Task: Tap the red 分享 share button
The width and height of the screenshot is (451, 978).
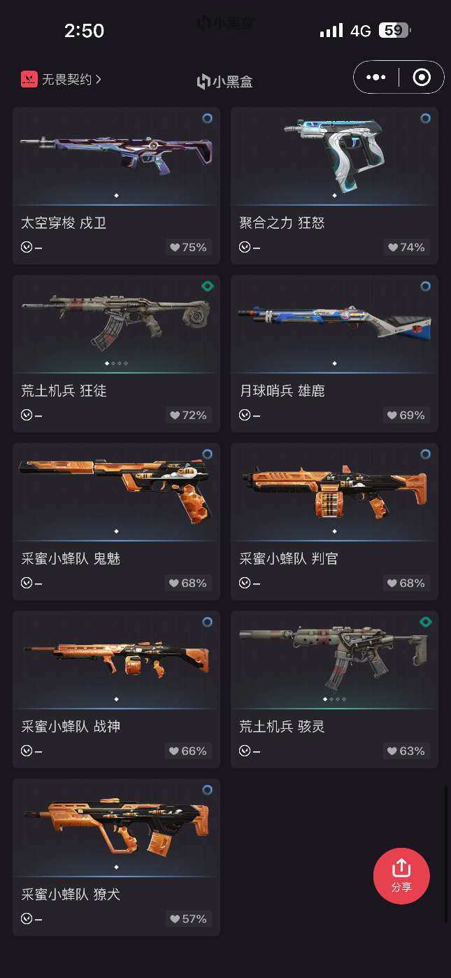Action: pyautogui.click(x=401, y=876)
